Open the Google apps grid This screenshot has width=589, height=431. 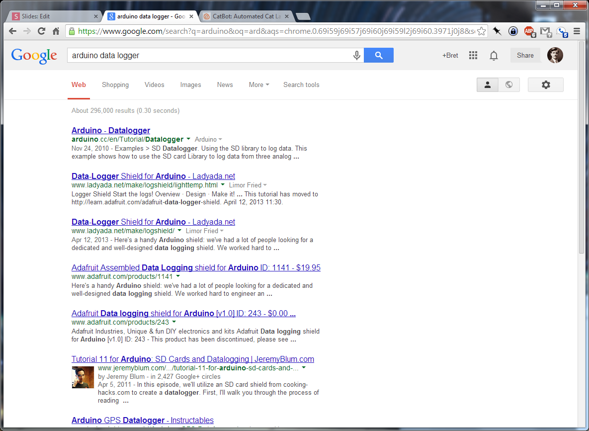(473, 55)
